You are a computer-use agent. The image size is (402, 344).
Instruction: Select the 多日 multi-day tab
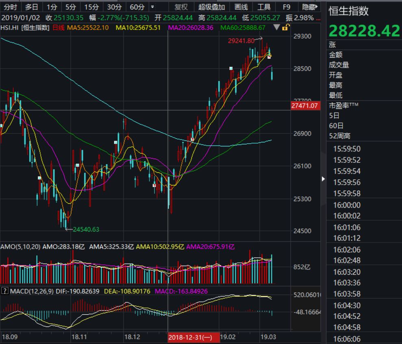tap(31, 7)
